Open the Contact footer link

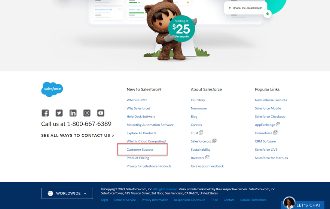point(229,200)
